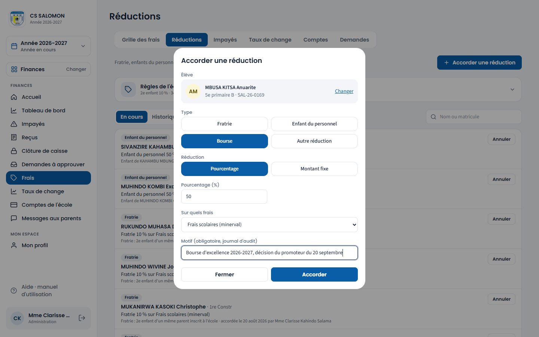Open Reçus receipt icon in sidebar
The image size is (539, 337).
14,137
